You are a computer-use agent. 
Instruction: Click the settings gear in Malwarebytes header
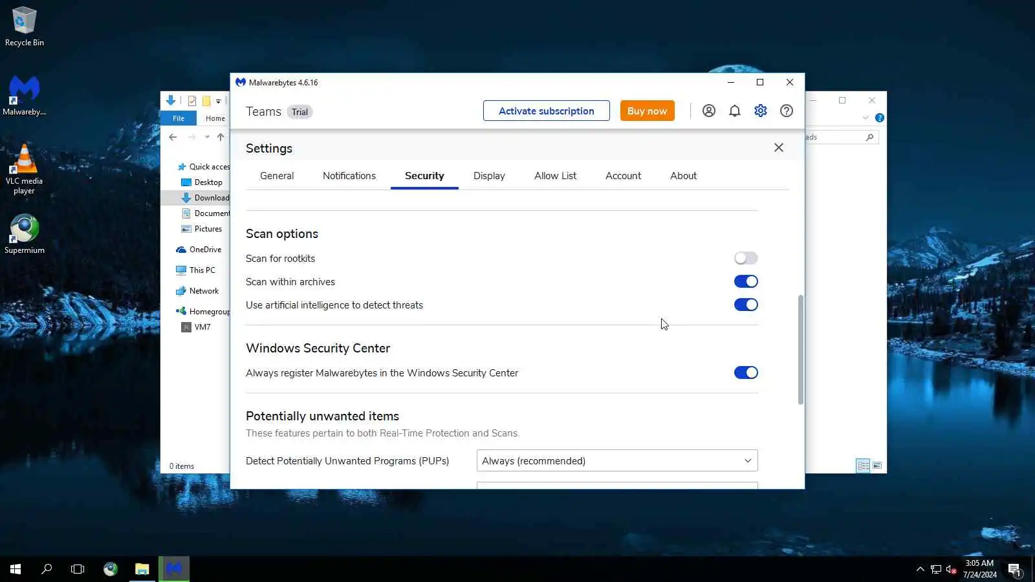click(x=761, y=111)
